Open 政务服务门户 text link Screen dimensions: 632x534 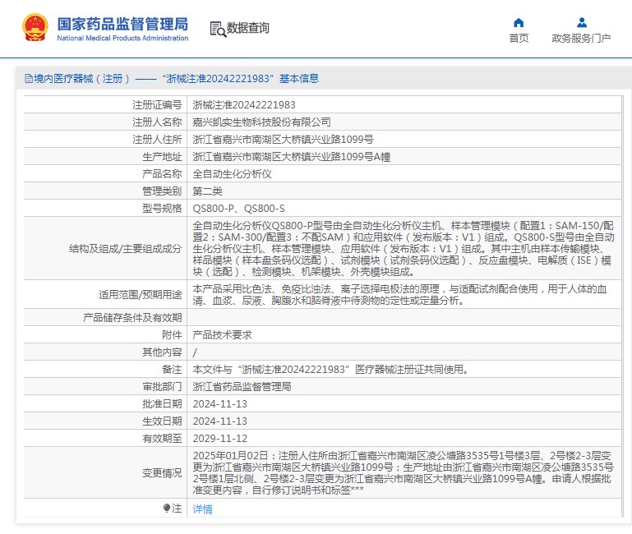[x=581, y=38]
